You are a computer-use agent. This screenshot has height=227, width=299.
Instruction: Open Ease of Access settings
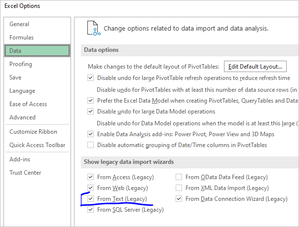click(x=28, y=104)
